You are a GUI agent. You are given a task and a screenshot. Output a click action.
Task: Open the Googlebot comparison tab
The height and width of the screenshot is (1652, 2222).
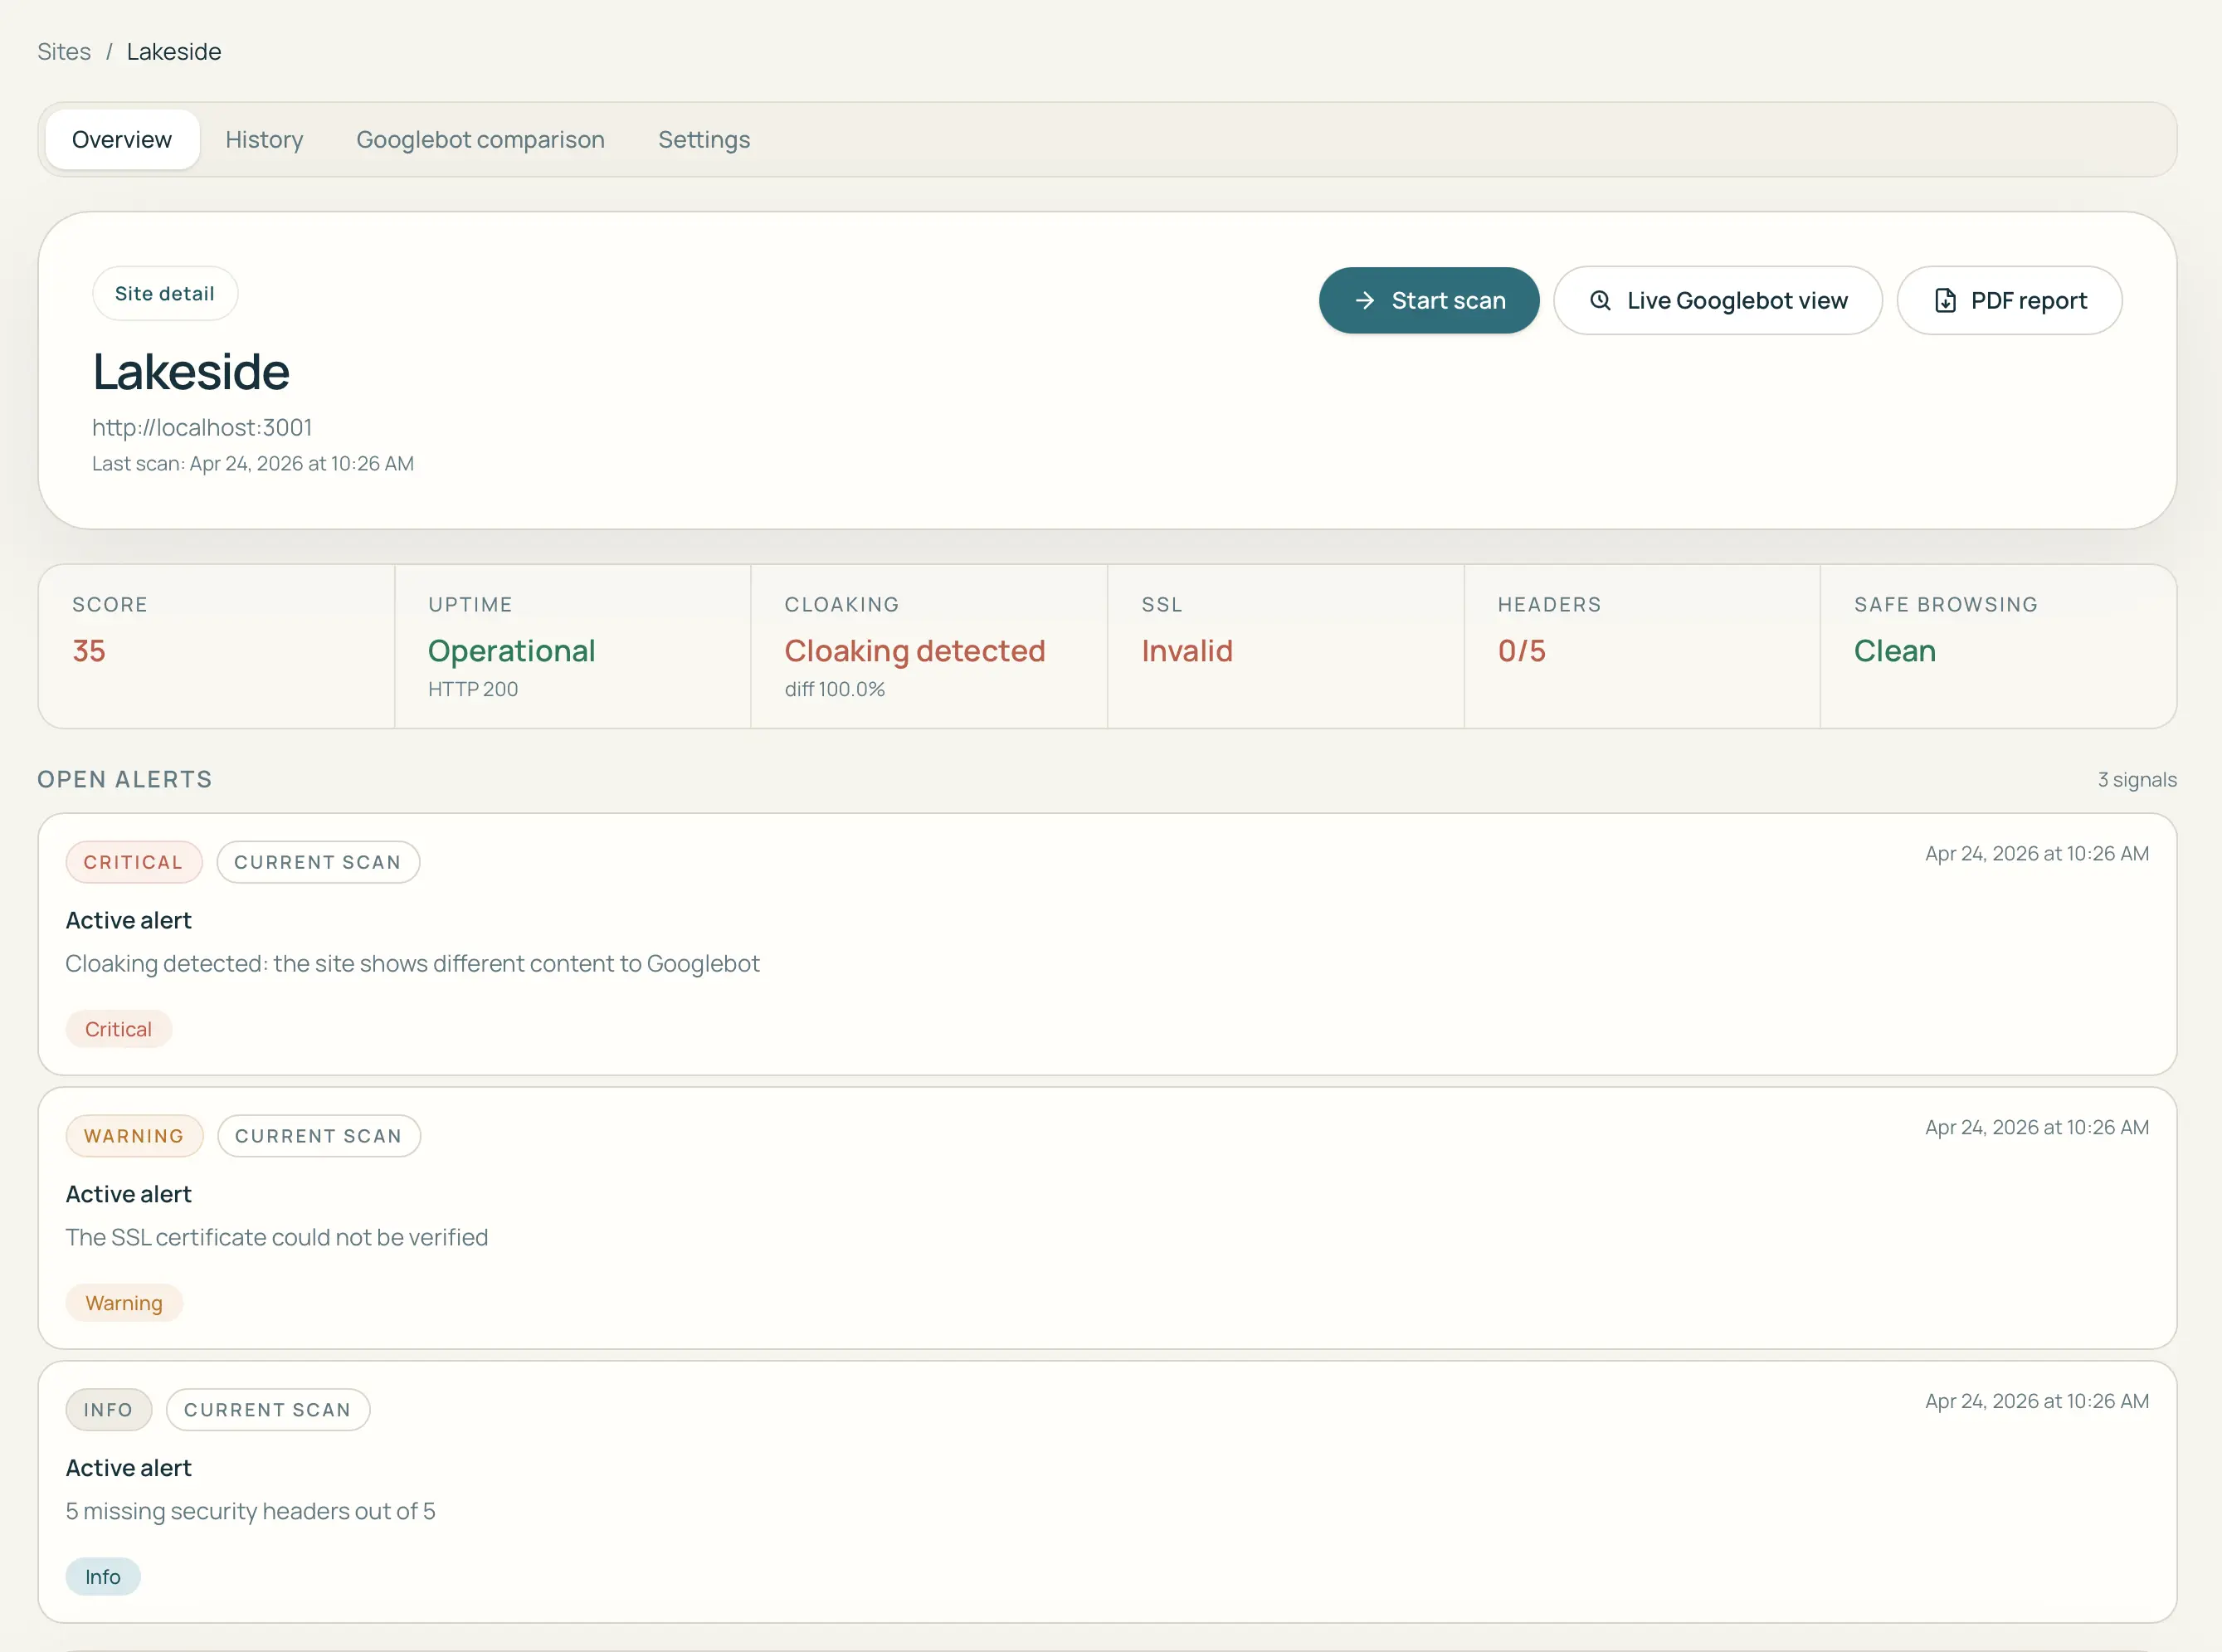tap(480, 139)
